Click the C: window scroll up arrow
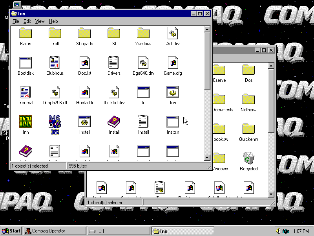The image size is (314, 236). point(271,66)
